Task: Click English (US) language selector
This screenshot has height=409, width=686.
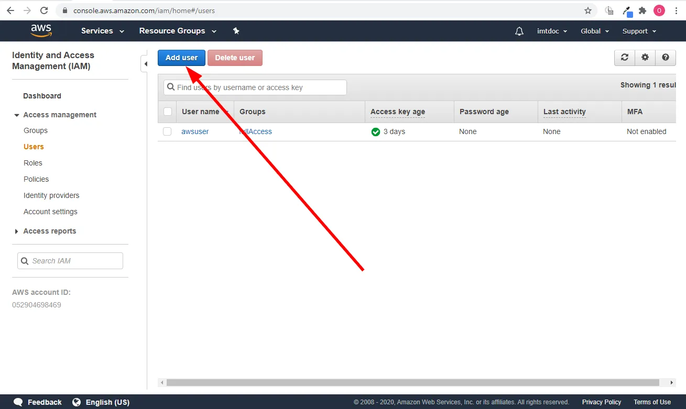Action: point(107,402)
